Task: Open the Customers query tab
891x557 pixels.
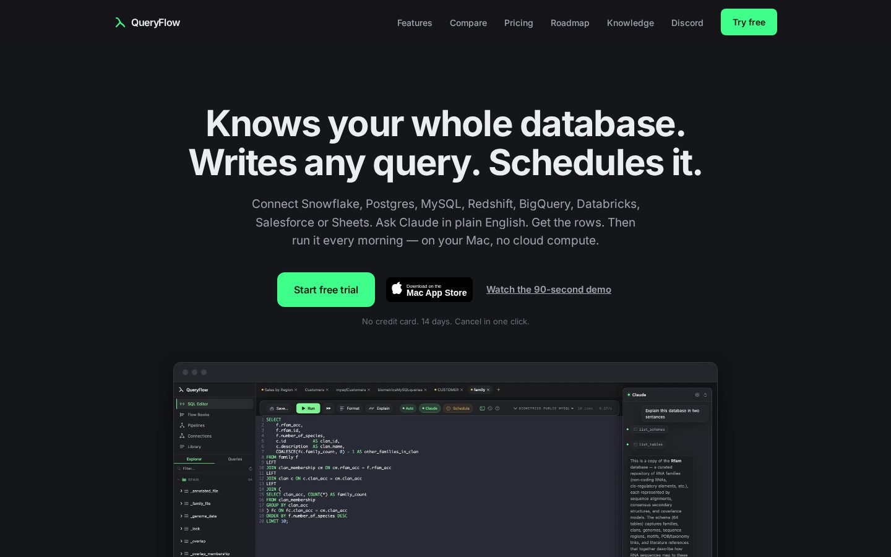Action: [x=314, y=390]
